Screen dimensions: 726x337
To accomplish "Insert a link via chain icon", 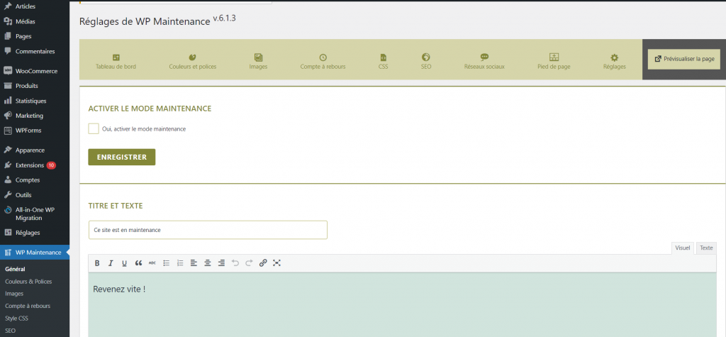I will click(x=263, y=263).
